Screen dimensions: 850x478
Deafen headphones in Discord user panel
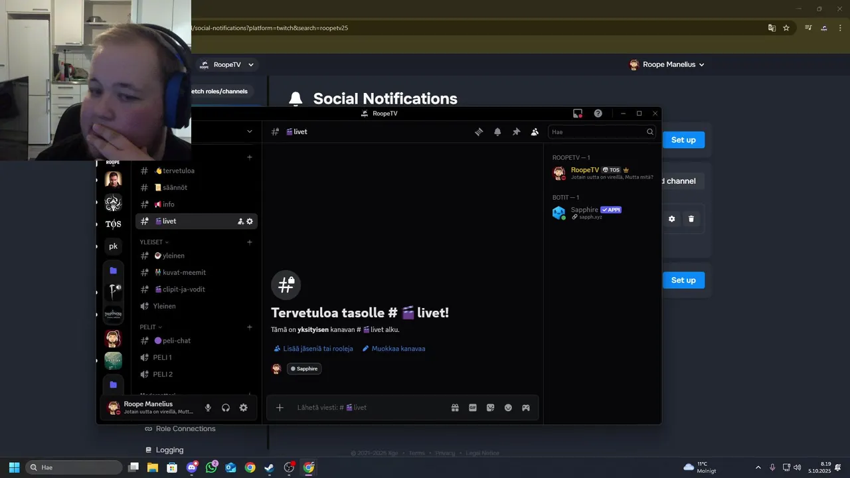coord(226,408)
